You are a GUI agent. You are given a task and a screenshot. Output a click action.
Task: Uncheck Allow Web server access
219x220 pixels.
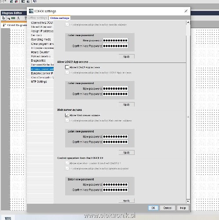click(67, 115)
